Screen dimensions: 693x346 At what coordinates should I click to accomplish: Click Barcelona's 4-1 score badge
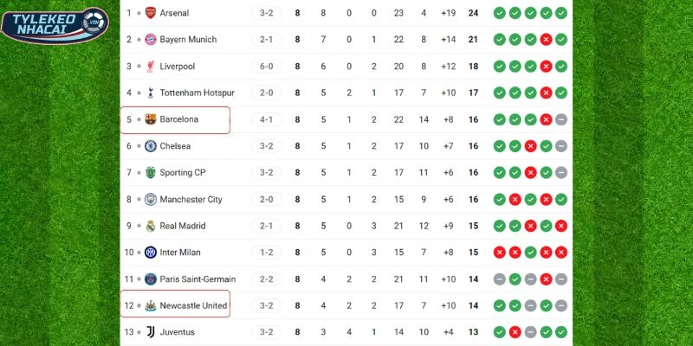(265, 119)
